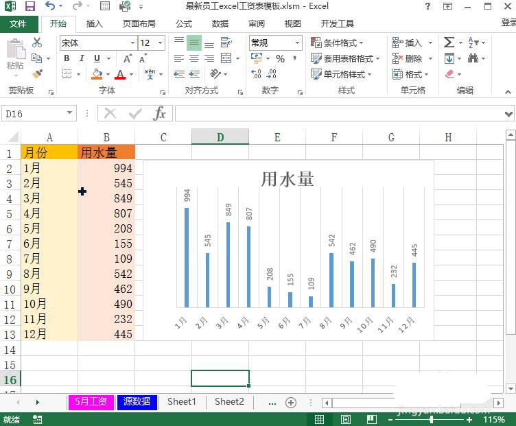Apply comma style number format

coord(295,58)
